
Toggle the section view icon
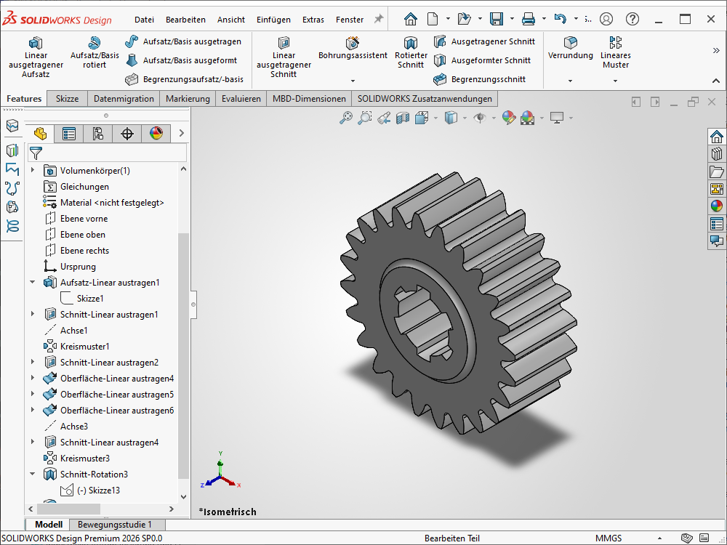coord(403,117)
